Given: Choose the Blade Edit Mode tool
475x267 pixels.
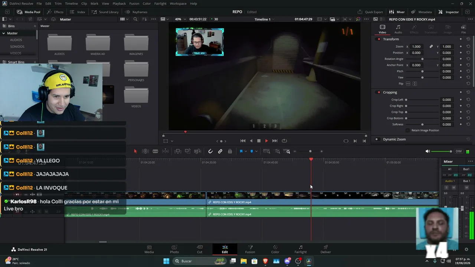Looking at the screenshot, I should [155, 151].
